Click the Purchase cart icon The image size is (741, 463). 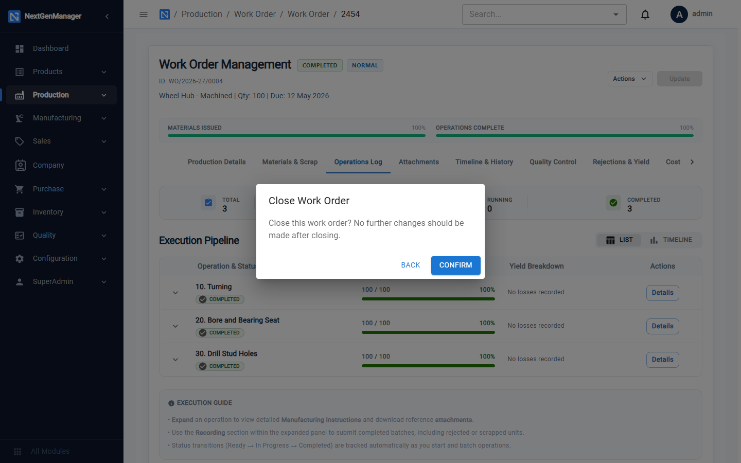pyautogui.click(x=20, y=189)
